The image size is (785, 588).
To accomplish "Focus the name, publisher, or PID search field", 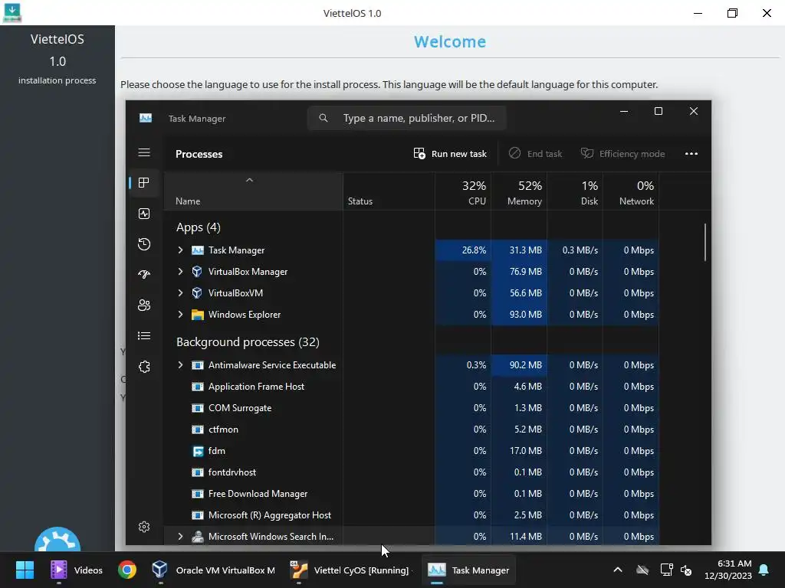I will point(406,118).
